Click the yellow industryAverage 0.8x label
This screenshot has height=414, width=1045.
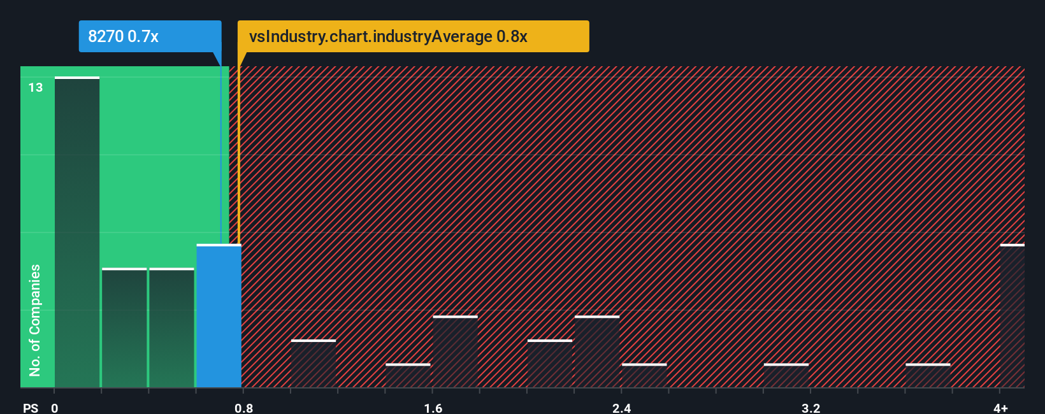[413, 36]
